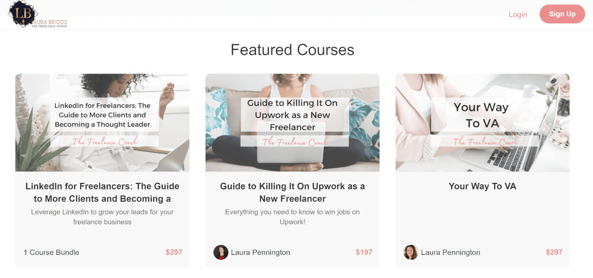Select the LinkedIn for Freelancers course title
Viewport: 593px width, 278px height.
[102, 192]
